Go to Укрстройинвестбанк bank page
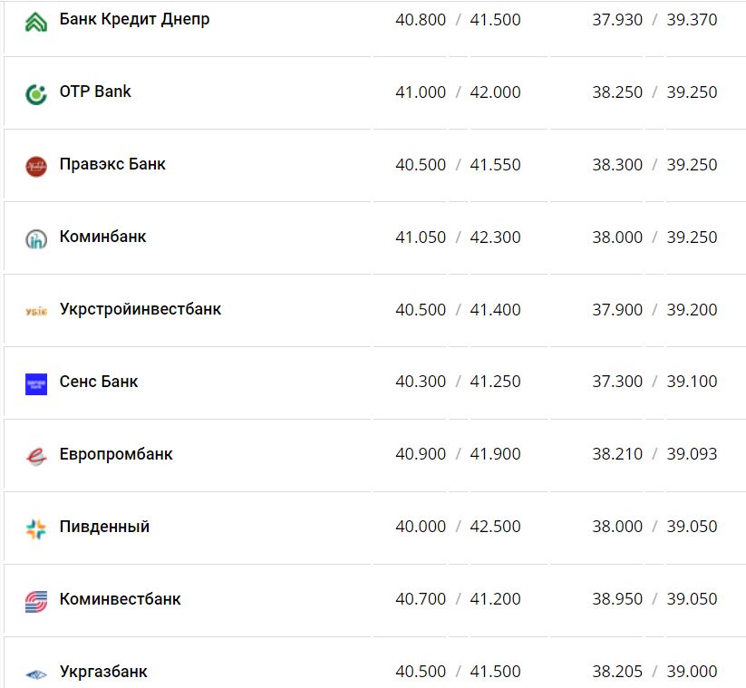This screenshot has width=746, height=688. pos(140,309)
